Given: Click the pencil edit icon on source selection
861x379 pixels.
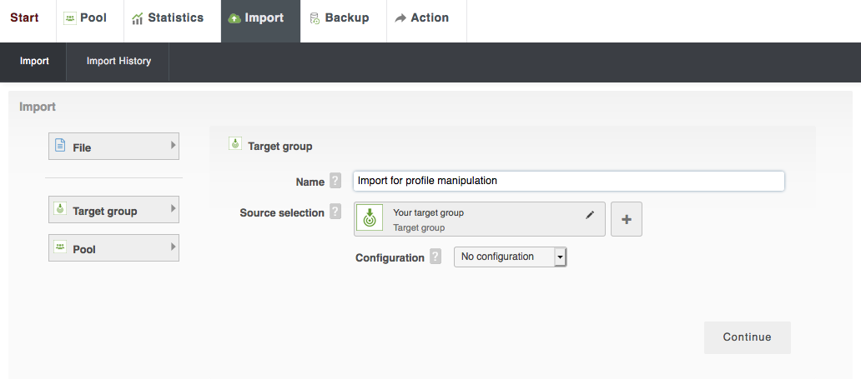Looking at the screenshot, I should (x=590, y=215).
